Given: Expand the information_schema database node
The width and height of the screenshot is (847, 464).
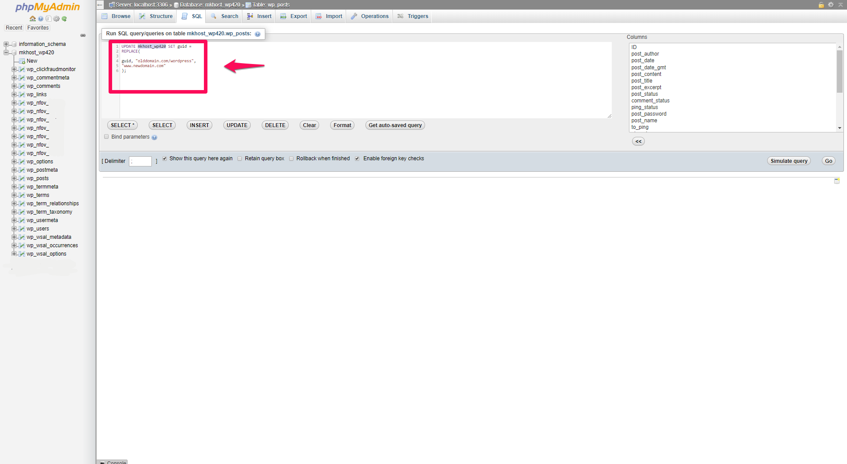Looking at the screenshot, I should (6, 44).
